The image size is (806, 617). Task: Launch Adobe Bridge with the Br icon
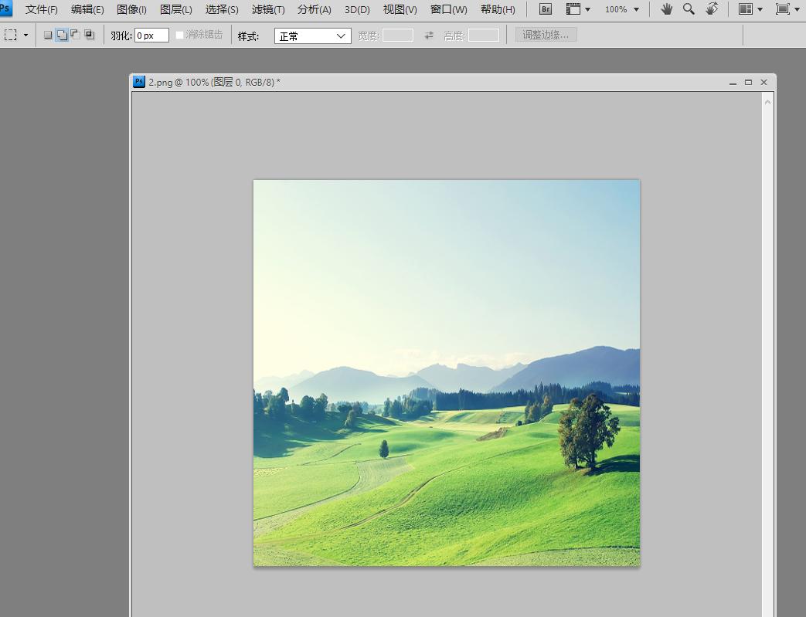click(546, 9)
